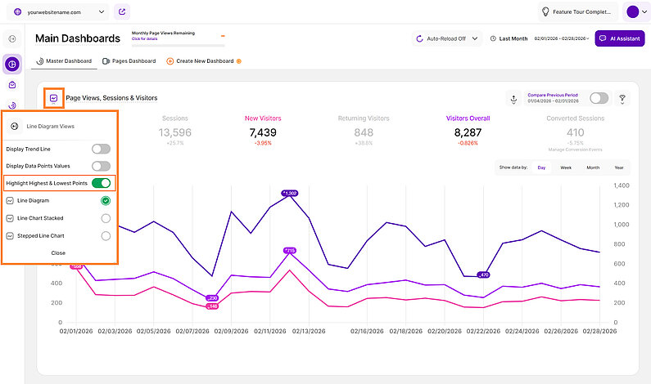Click the download chart data icon
Viewport: 651px width, 384px height.
click(x=513, y=98)
